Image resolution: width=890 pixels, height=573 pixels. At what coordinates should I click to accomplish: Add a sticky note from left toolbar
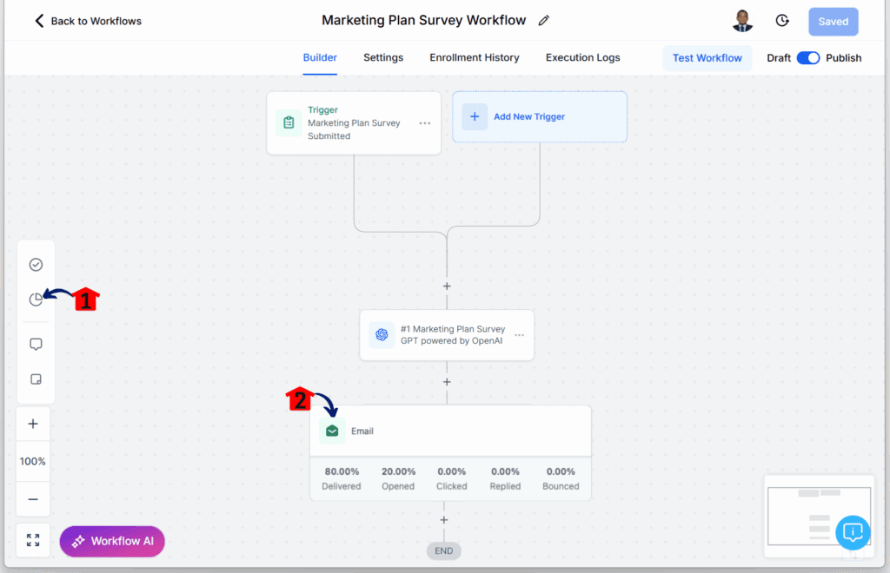pos(36,379)
